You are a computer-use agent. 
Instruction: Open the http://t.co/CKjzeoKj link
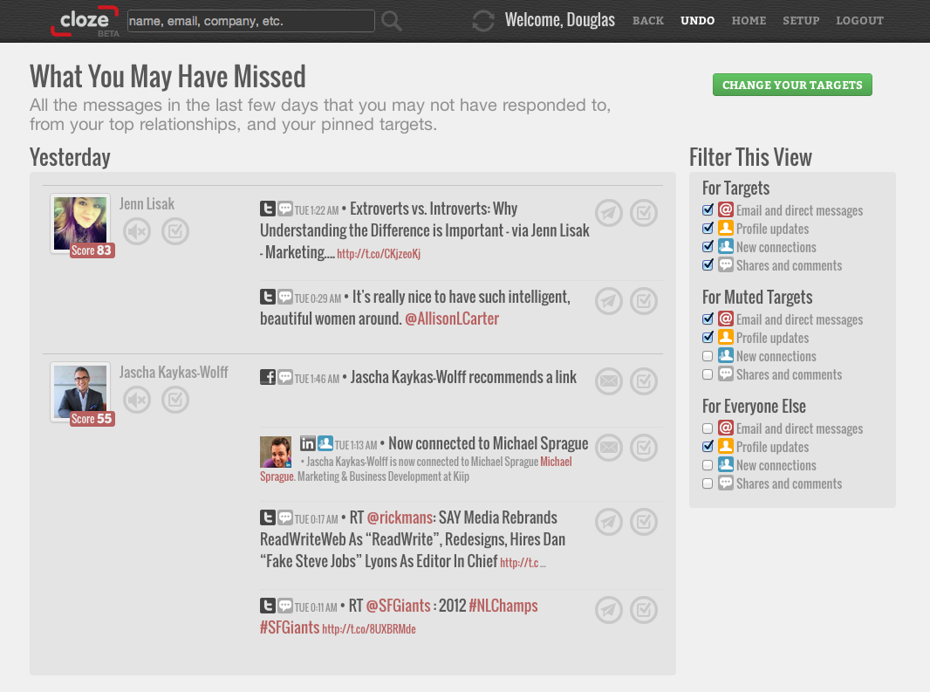(379, 254)
